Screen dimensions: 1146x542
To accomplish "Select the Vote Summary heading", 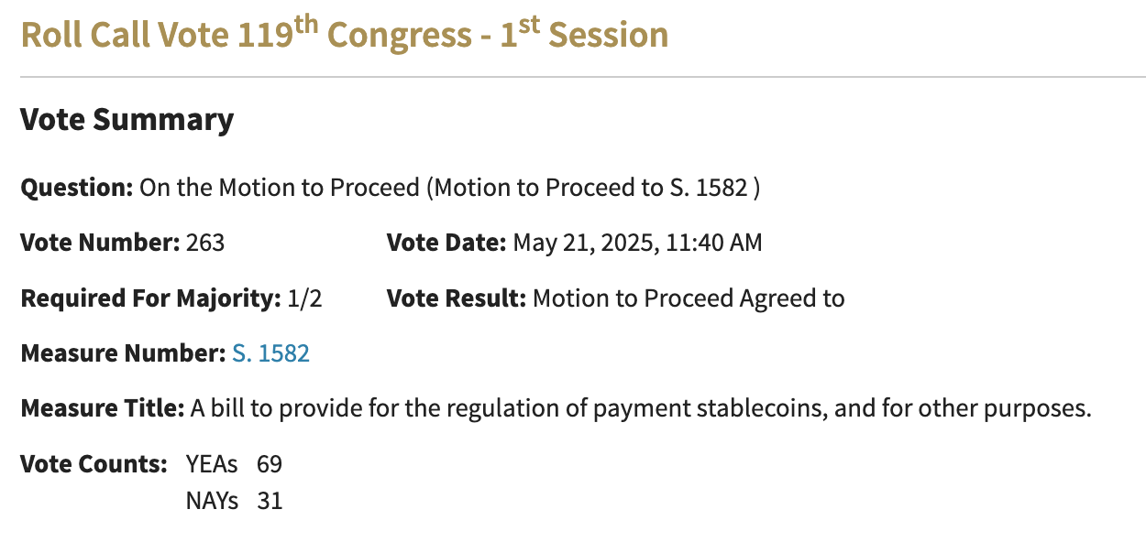I will [127, 120].
